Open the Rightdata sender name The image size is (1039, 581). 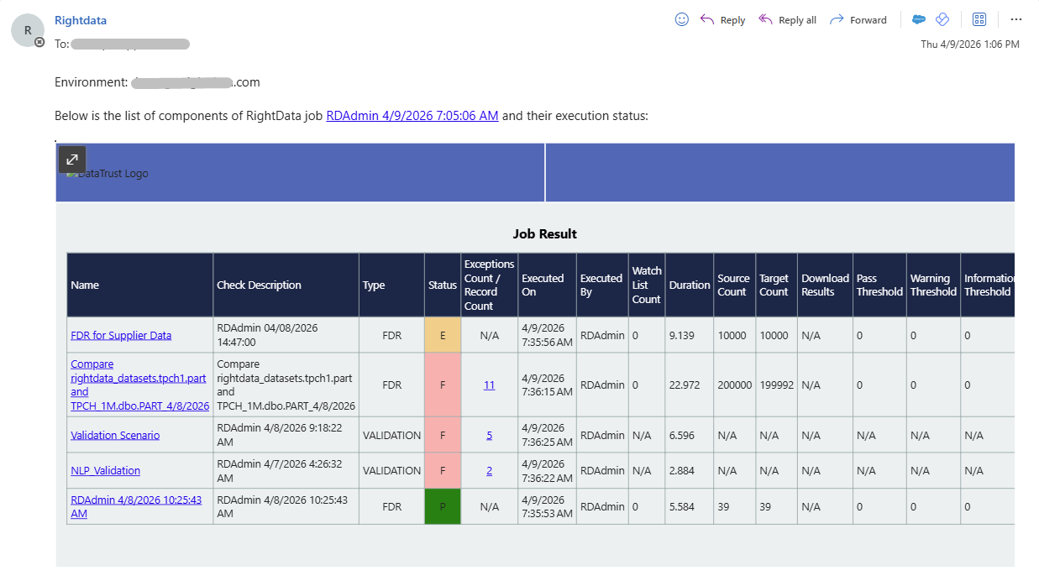click(81, 20)
